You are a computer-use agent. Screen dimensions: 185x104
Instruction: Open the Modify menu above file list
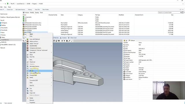tap(32, 12)
